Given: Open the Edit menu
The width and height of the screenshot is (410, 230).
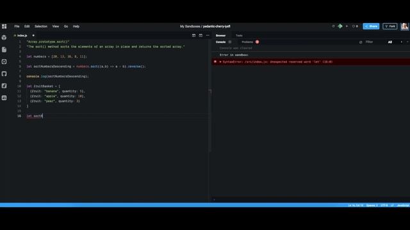Looking at the screenshot, I should coord(27,26).
